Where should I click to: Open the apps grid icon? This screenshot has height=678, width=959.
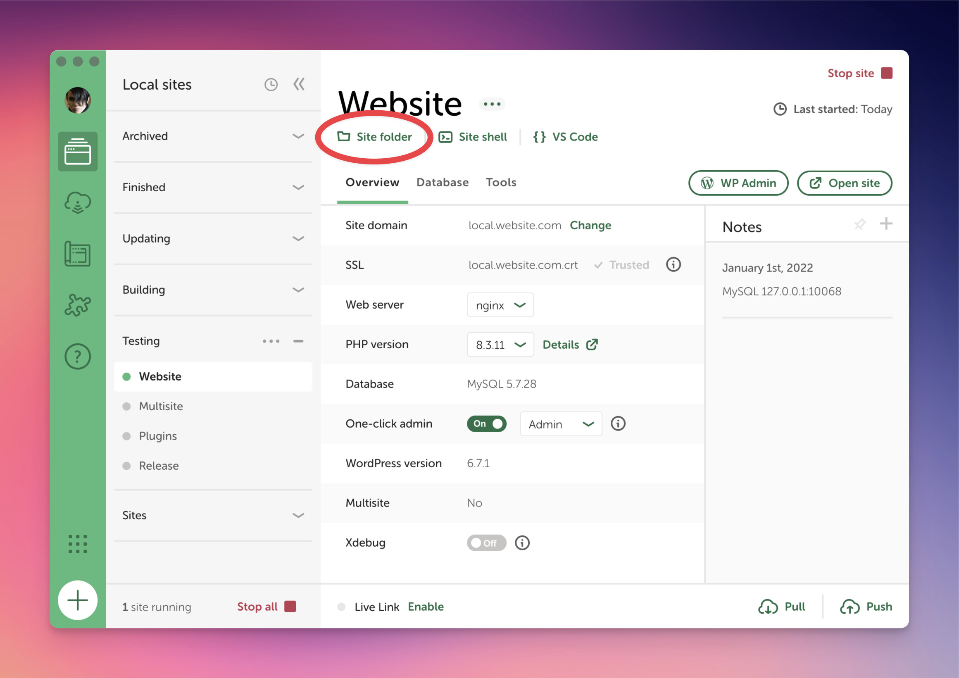(78, 544)
